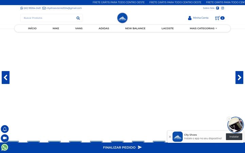Close the floating video bubble

(x=229, y=119)
